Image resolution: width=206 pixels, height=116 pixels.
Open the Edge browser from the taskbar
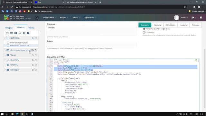tap(17, 114)
